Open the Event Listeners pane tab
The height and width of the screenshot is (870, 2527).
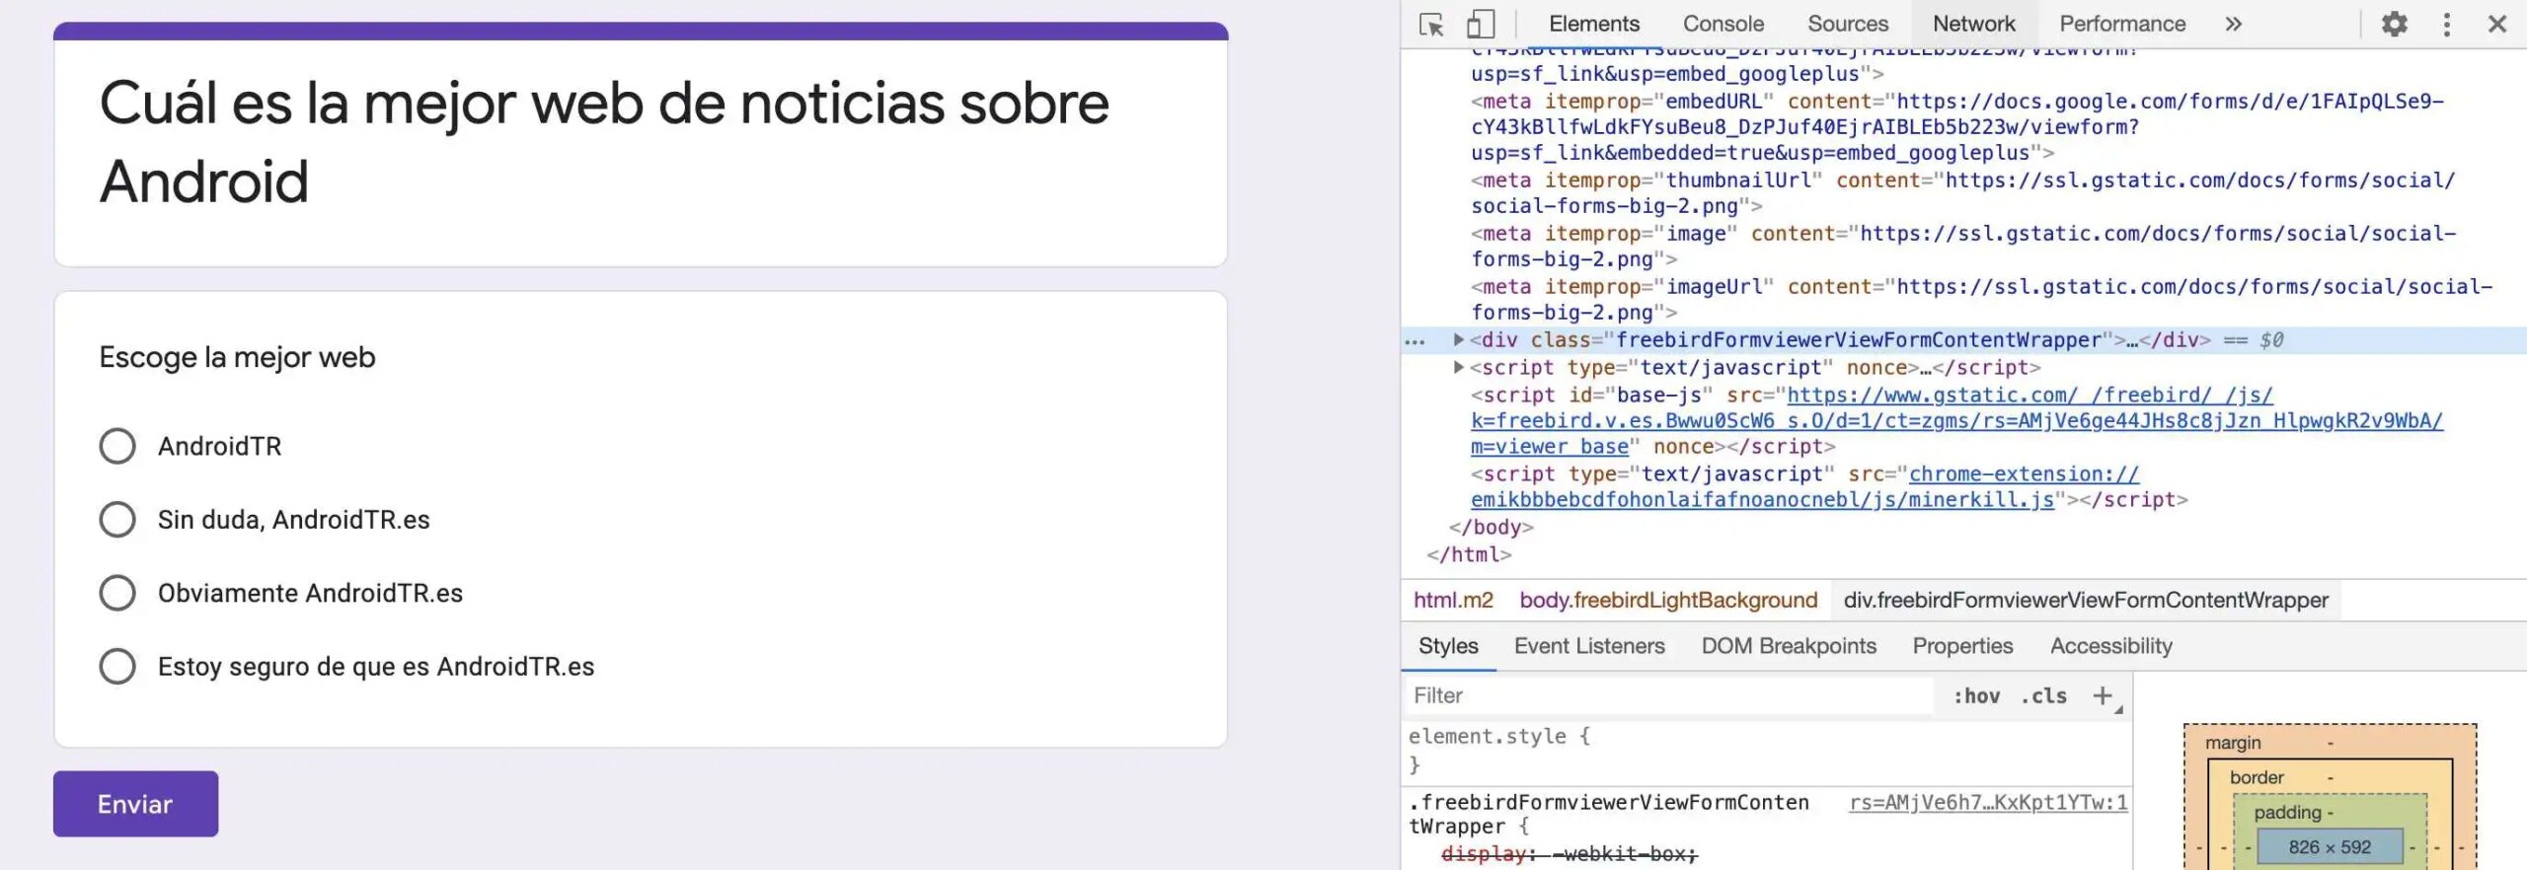click(1589, 646)
